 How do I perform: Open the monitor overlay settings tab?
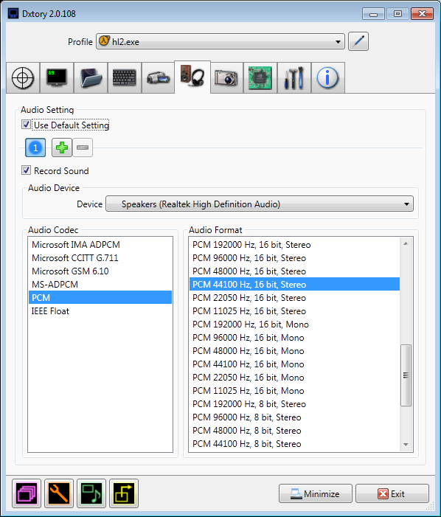tap(57, 78)
